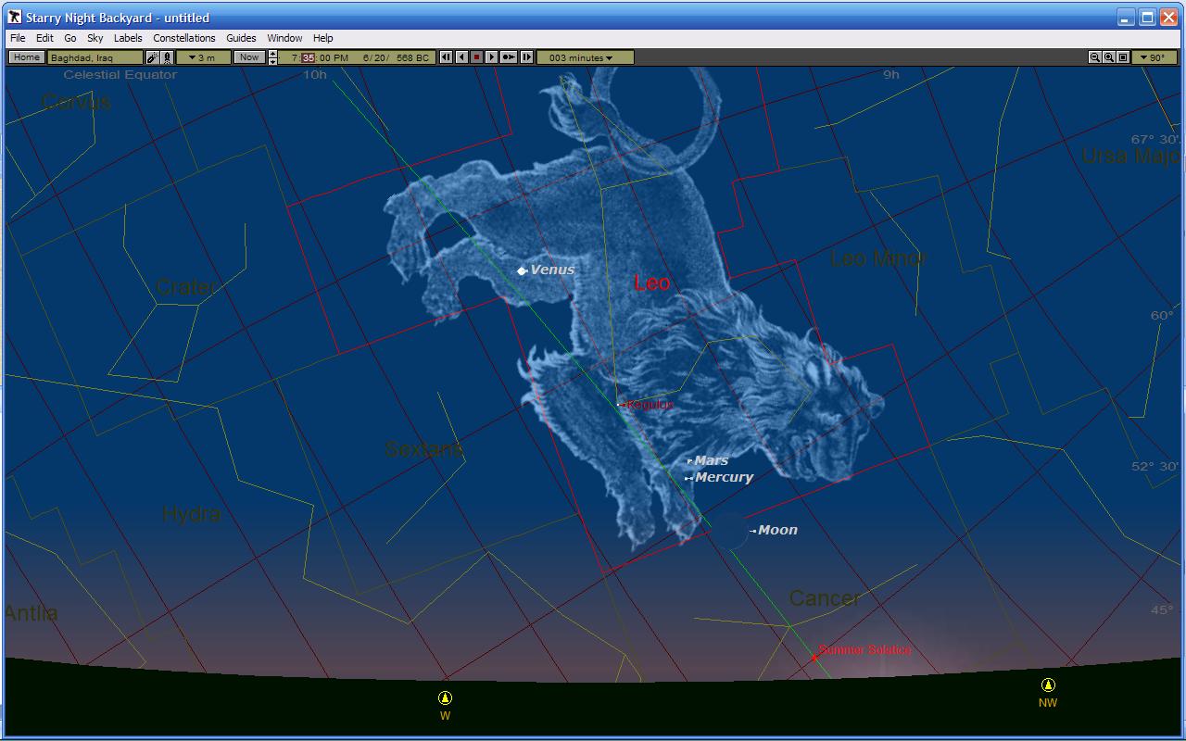The height and width of the screenshot is (741, 1186).
Task: Click the NW compass direction marker
Action: 1048,692
